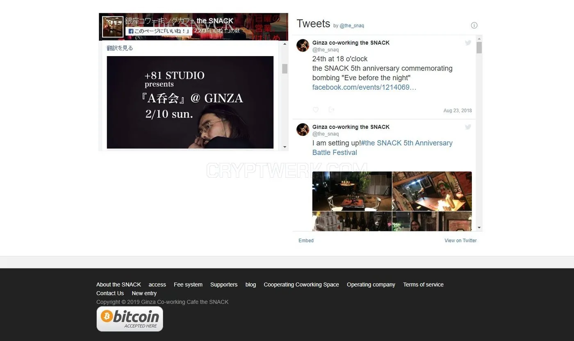This screenshot has width=574, height=341.
Task: Open the facebook.com/events link in tweet
Action: 364,87
